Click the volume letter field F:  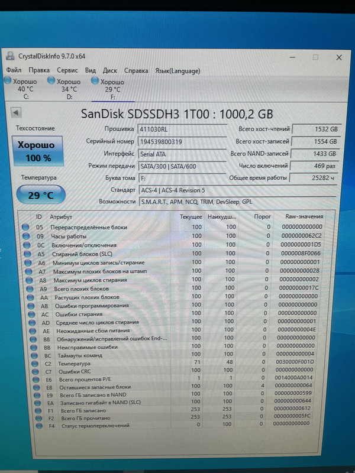(x=182, y=179)
